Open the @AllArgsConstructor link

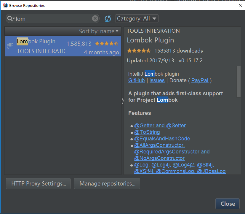point(159,145)
